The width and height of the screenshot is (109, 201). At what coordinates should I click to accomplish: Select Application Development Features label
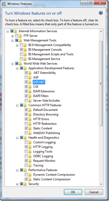coord(51,68)
